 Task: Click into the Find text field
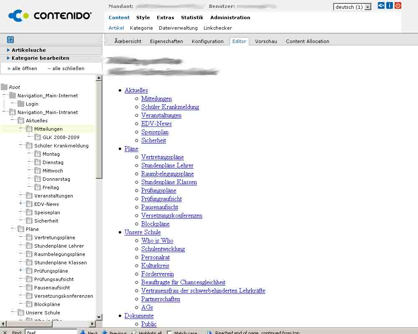click(51, 332)
